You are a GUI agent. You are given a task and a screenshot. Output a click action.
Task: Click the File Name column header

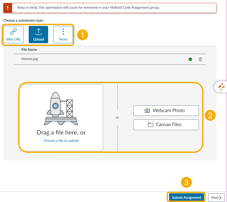pyautogui.click(x=29, y=50)
